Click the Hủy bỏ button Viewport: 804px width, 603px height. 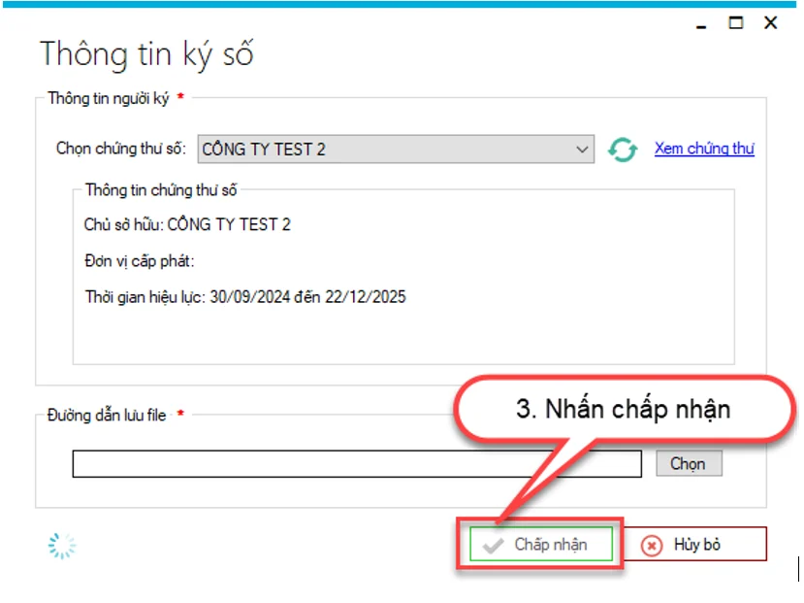pyautogui.click(x=695, y=544)
